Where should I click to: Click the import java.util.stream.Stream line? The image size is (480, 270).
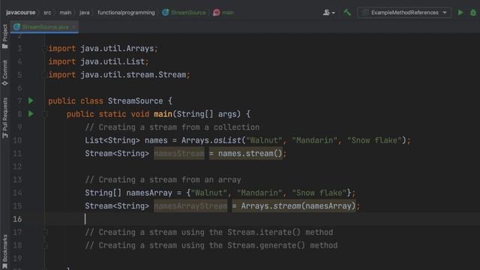(x=119, y=75)
